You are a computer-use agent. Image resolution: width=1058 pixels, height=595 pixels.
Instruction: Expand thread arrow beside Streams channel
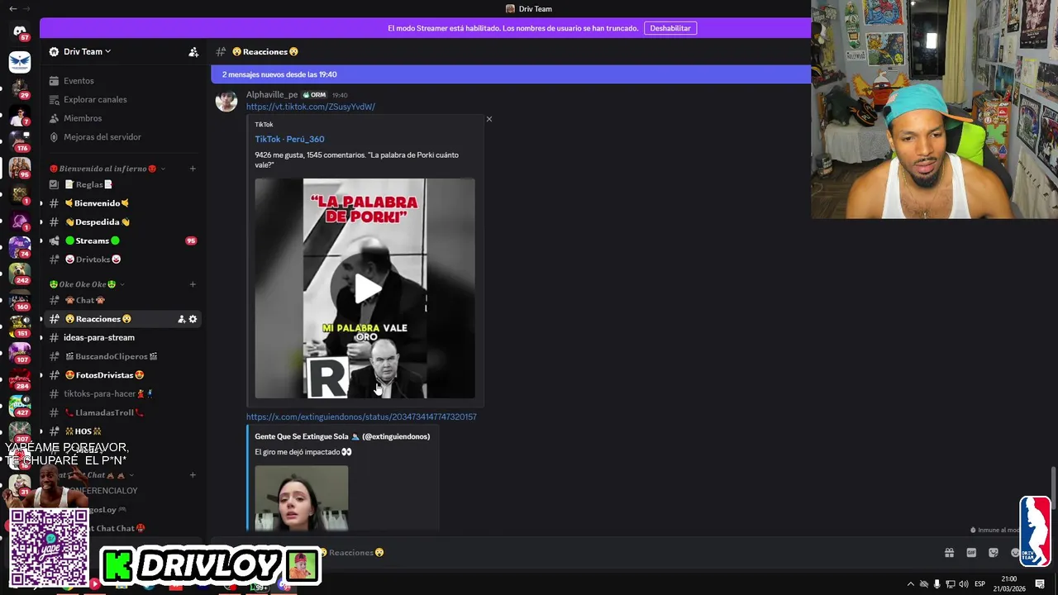(41, 240)
